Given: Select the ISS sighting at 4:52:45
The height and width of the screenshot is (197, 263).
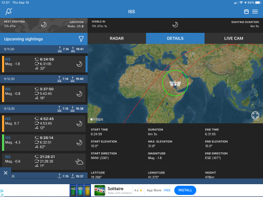Looking at the screenshot, I should (44, 124).
